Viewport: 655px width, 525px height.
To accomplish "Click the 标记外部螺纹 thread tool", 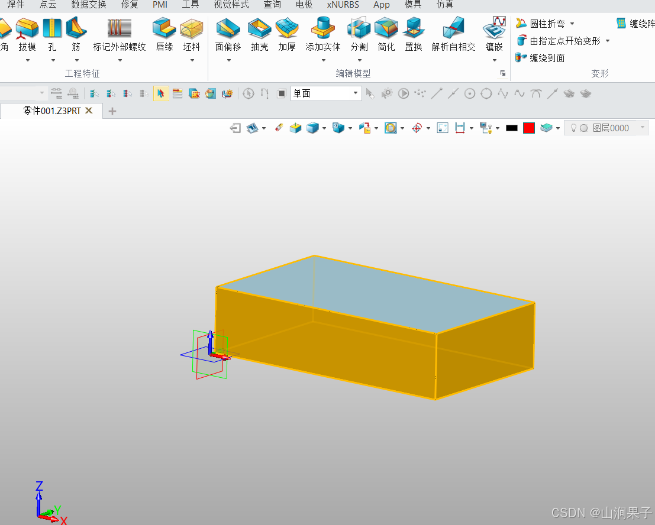I will point(120,35).
